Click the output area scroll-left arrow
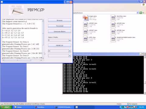The height and width of the screenshot is (109, 146). tap(3, 60)
